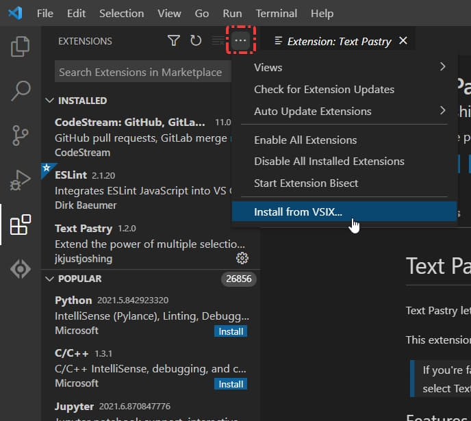Viewport: 471px width, 421px height.
Task: Open the View menu
Action: click(x=169, y=14)
